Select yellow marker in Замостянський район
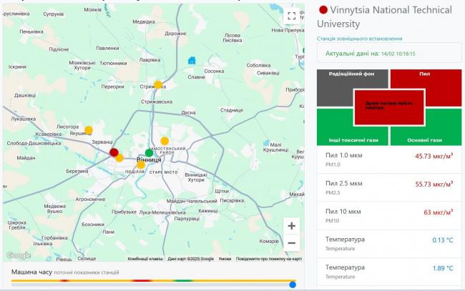The image size is (465, 291). [x=165, y=141]
